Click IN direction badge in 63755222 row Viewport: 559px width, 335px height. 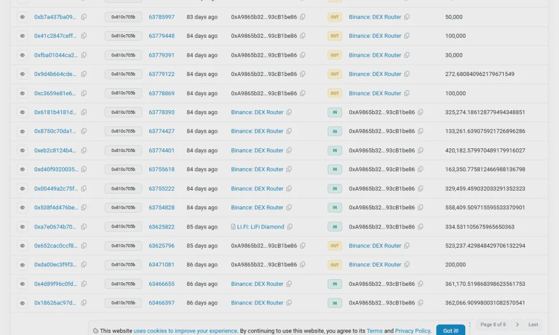coord(335,189)
